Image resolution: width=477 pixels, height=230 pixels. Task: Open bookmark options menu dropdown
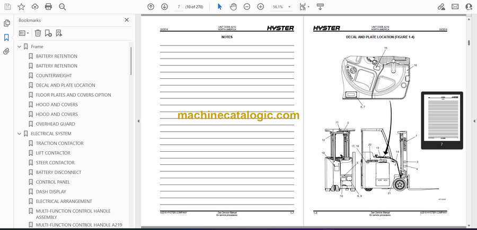coord(24,33)
